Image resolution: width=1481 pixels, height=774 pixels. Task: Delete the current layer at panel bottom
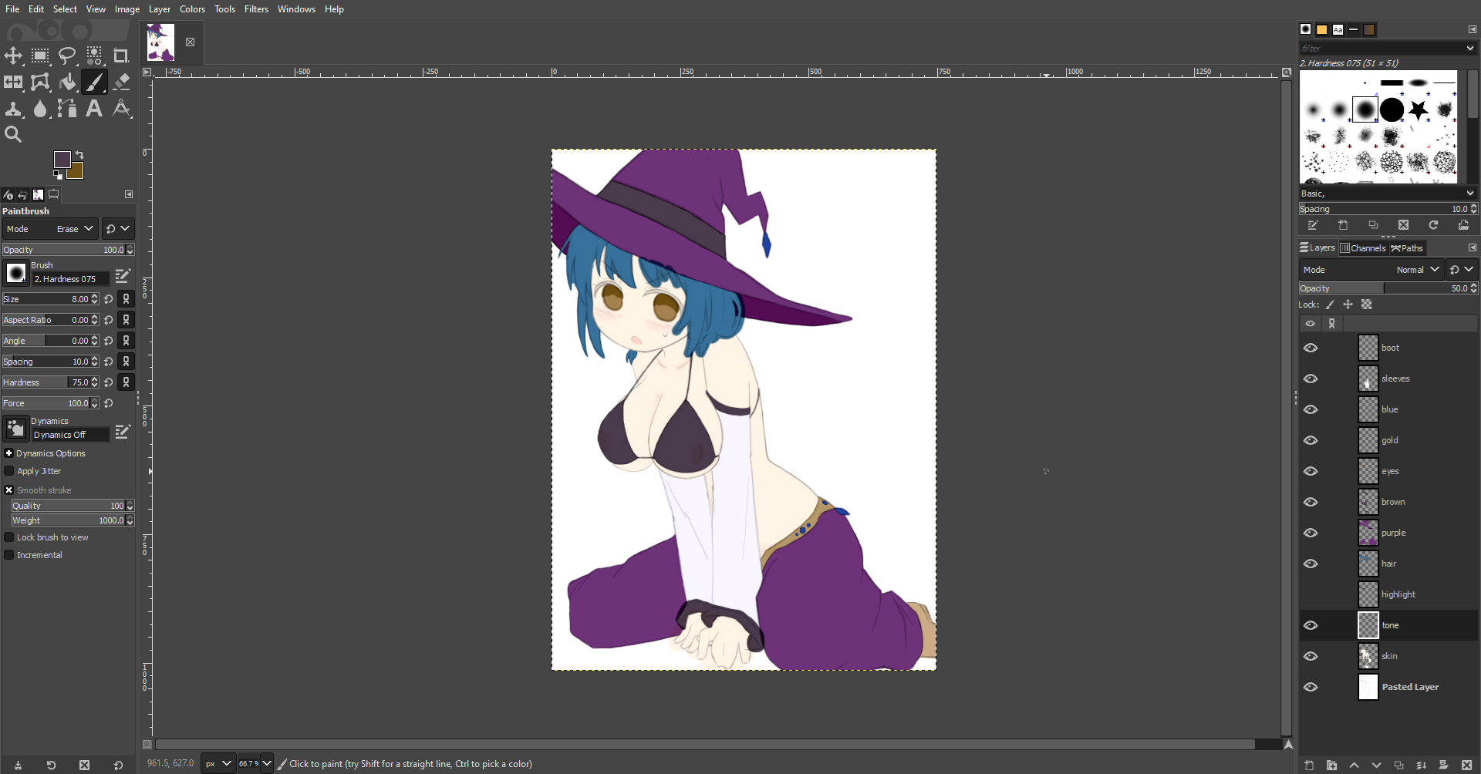coord(1466,766)
